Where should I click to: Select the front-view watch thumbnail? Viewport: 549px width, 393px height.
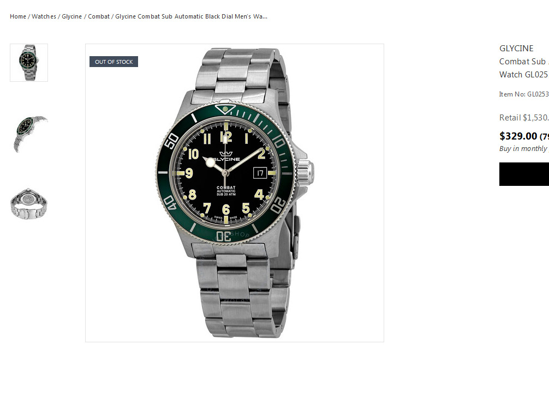(29, 63)
